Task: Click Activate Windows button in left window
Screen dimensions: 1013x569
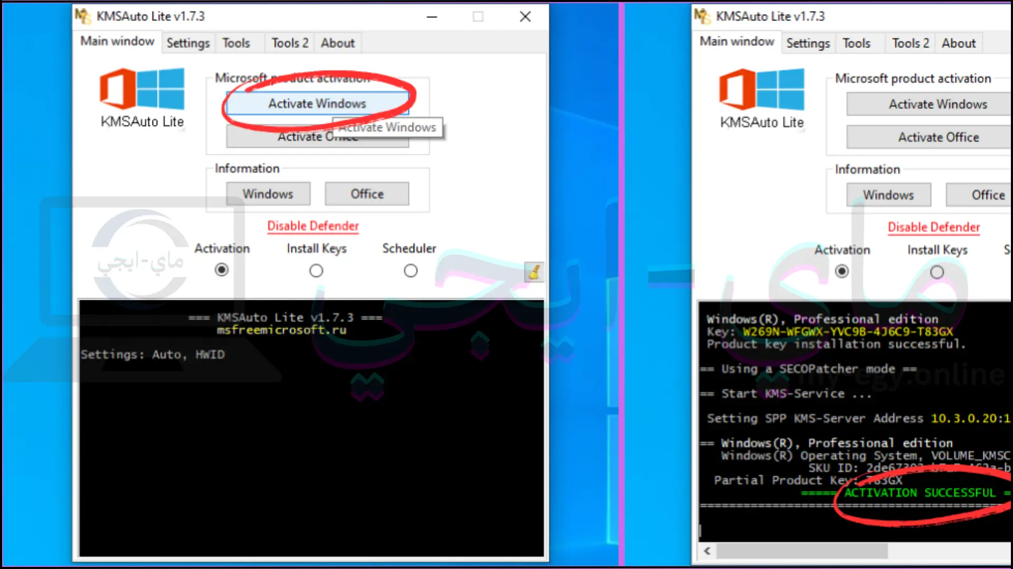Action: (x=317, y=103)
